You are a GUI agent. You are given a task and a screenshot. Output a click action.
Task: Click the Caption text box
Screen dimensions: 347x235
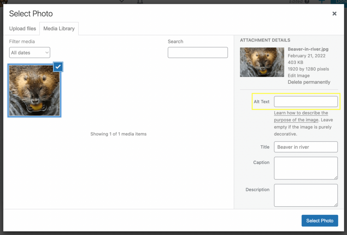(306, 168)
